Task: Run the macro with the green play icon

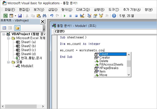Action: [65, 16]
